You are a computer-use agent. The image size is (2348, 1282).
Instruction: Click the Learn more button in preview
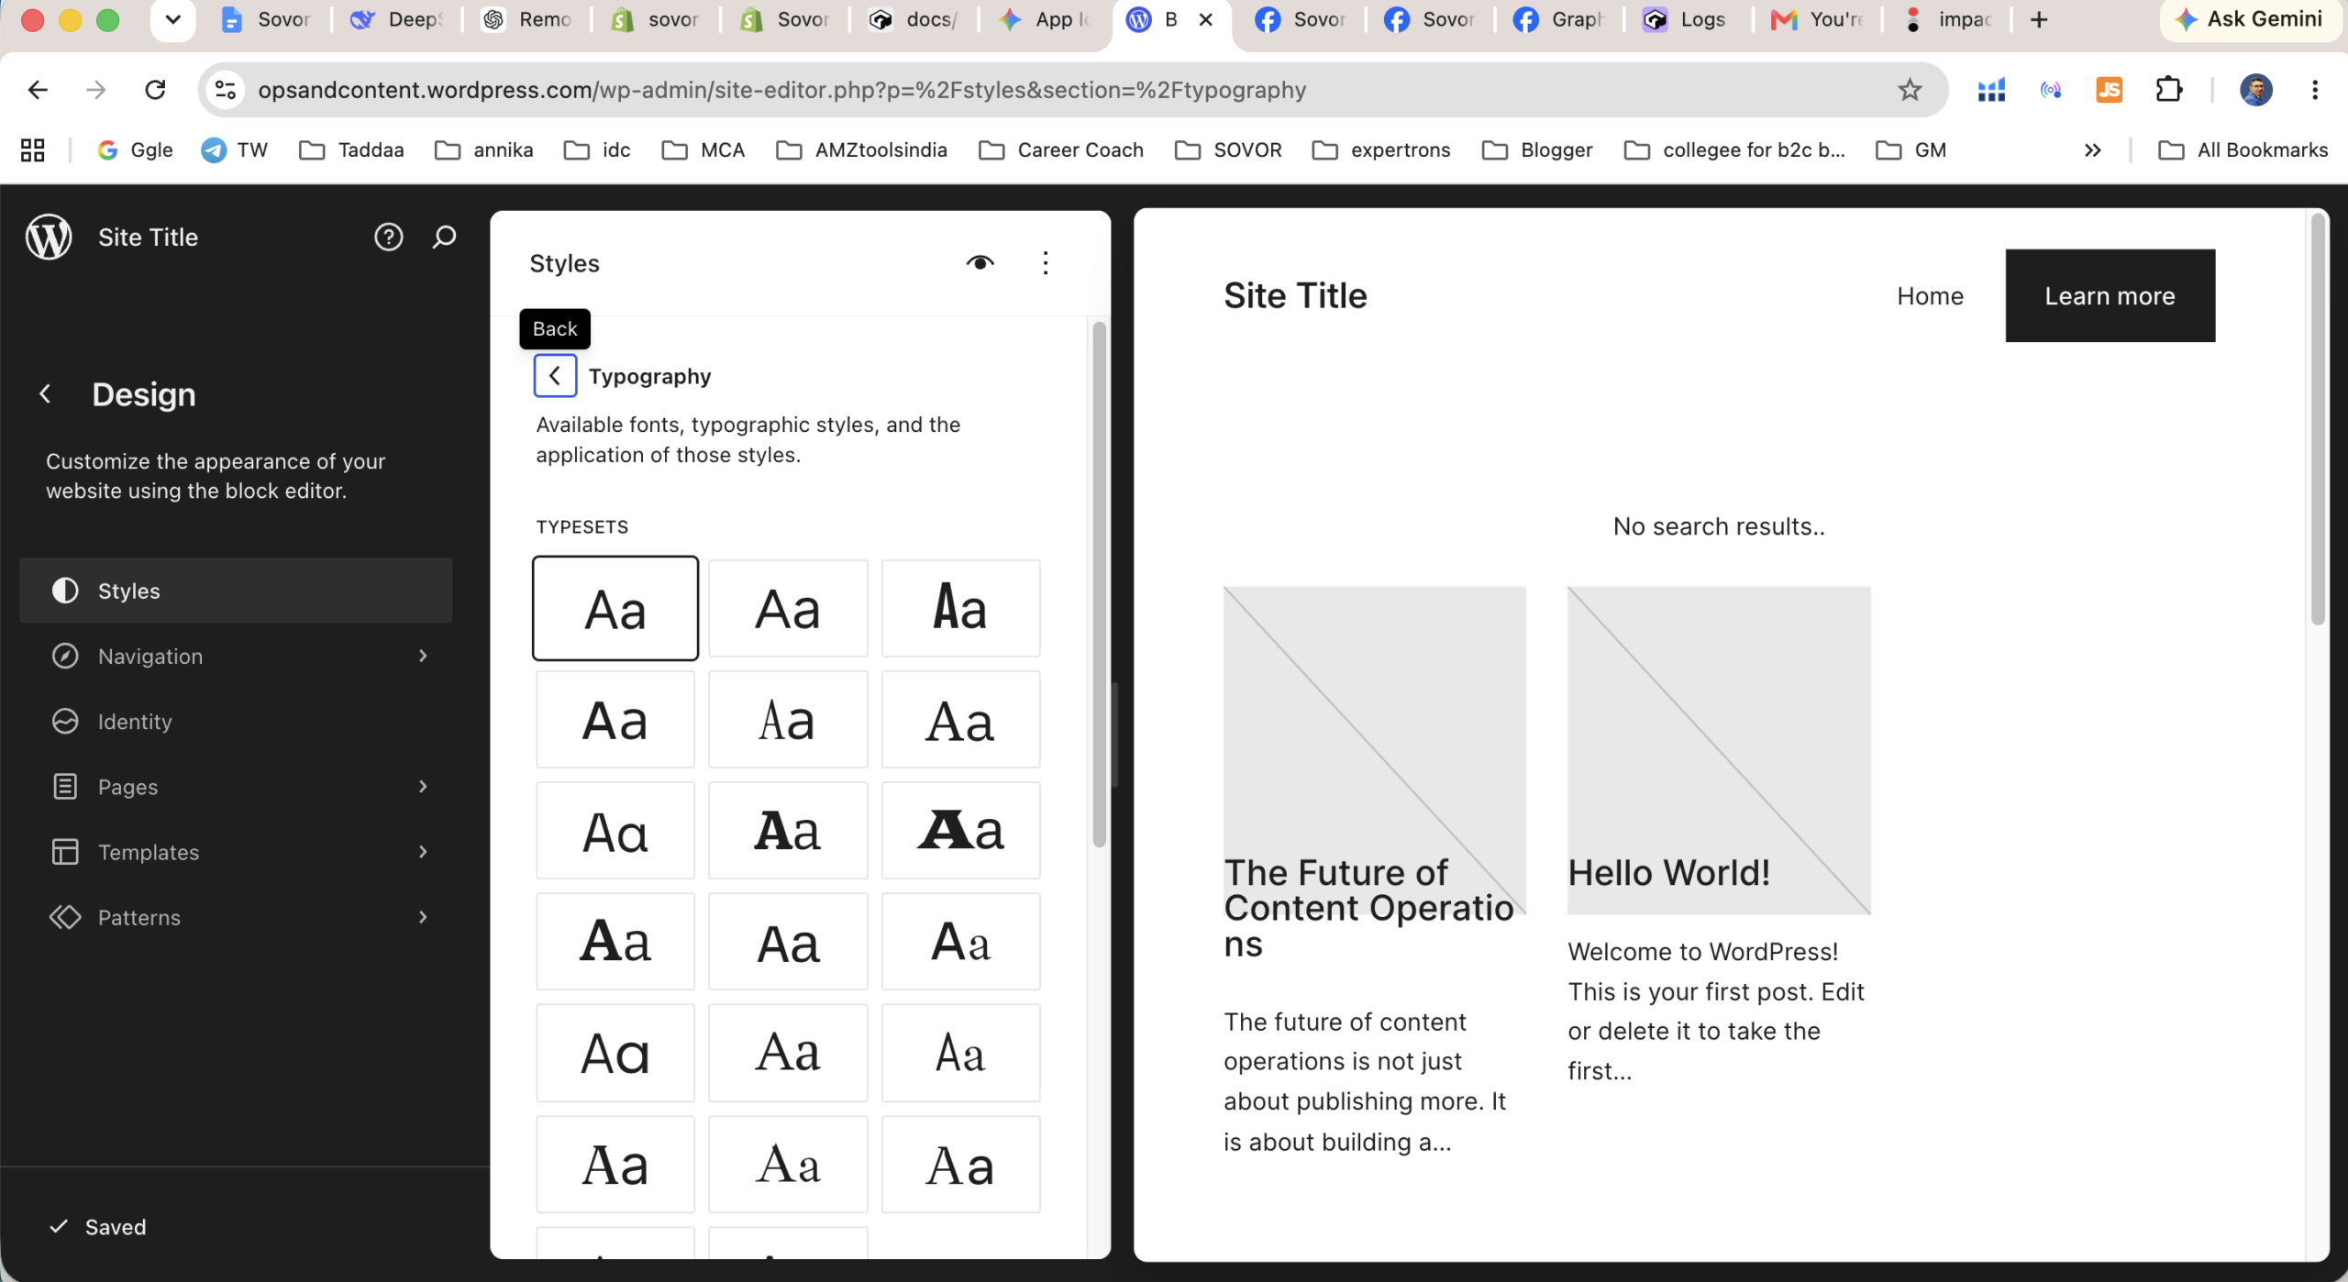2110,296
